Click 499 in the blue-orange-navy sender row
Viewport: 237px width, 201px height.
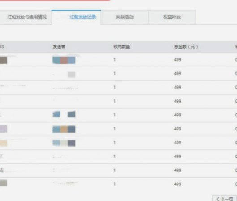[177, 129]
